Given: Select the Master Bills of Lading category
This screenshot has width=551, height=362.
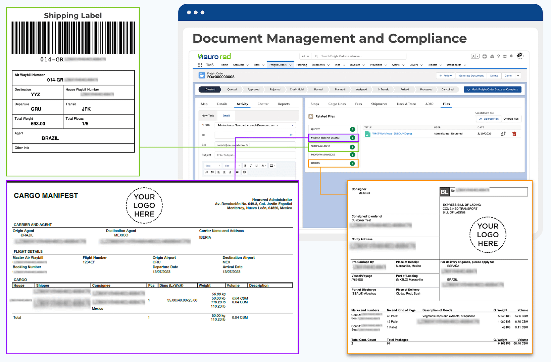Looking at the screenshot, I should pos(334,138).
